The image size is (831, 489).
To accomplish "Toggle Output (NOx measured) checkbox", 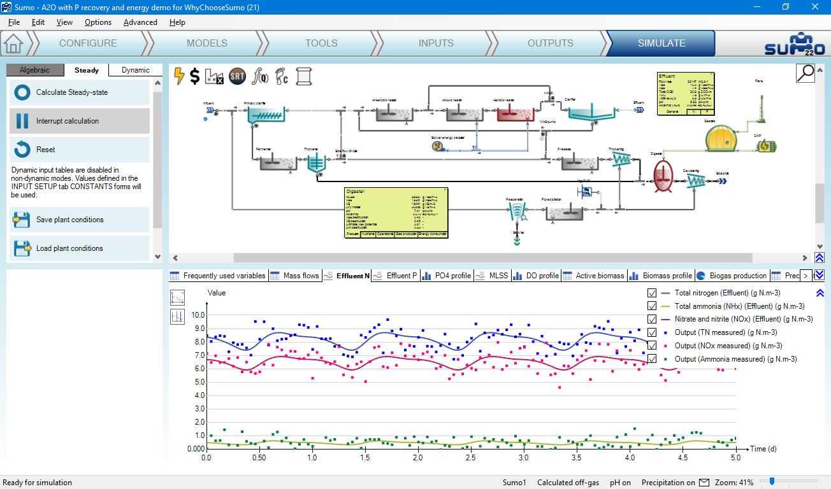I will tap(652, 346).
